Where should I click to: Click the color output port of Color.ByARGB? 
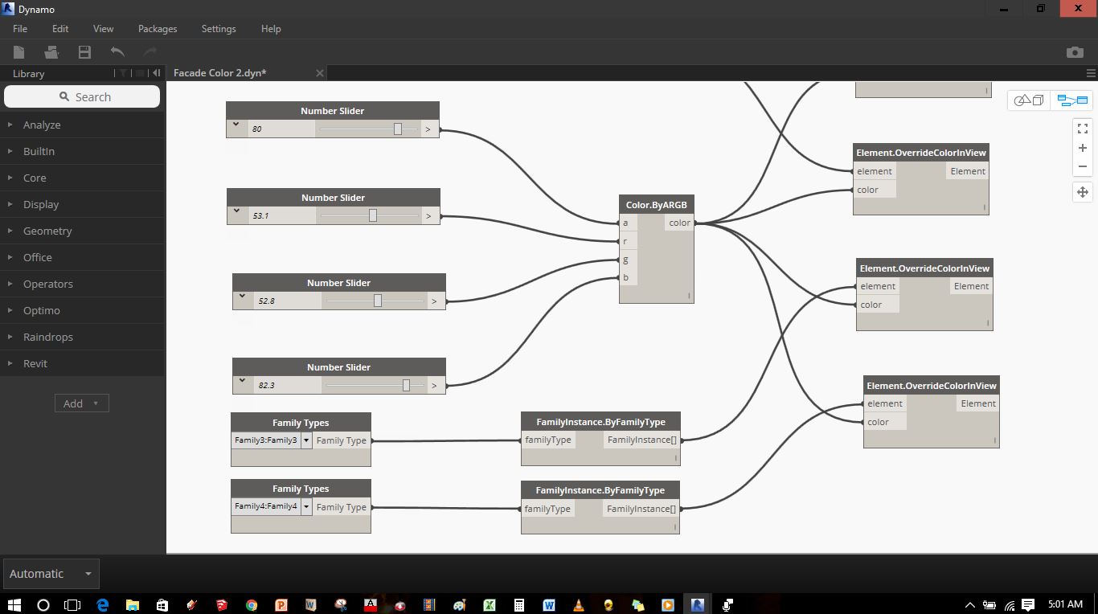[679, 223]
